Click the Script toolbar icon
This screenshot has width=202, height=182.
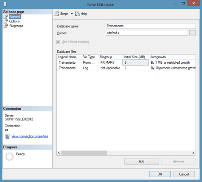(x=57, y=14)
